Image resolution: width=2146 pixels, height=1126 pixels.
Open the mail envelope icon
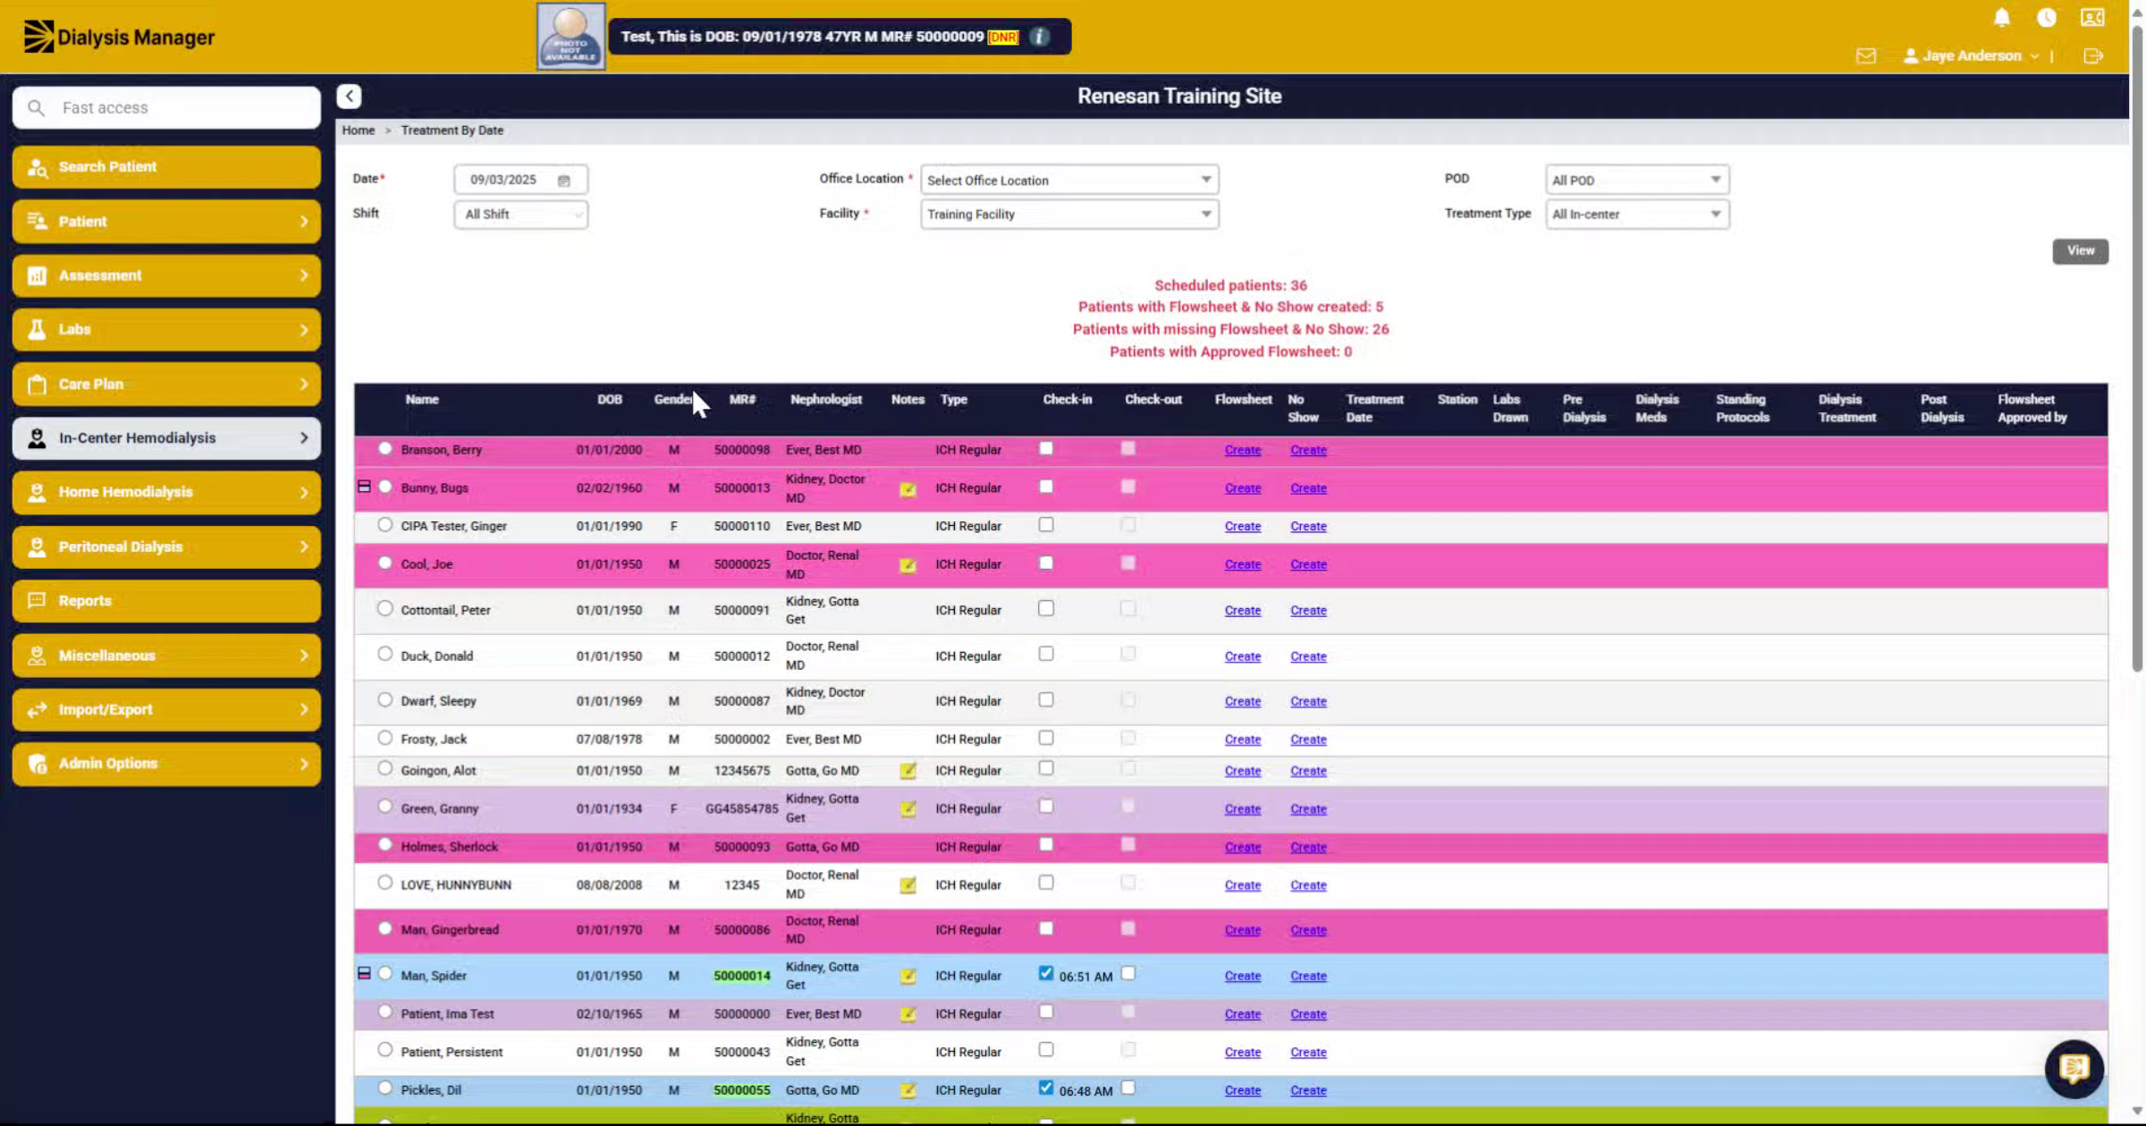[1865, 55]
